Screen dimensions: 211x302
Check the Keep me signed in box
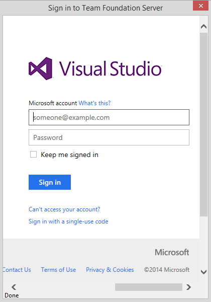click(x=33, y=155)
